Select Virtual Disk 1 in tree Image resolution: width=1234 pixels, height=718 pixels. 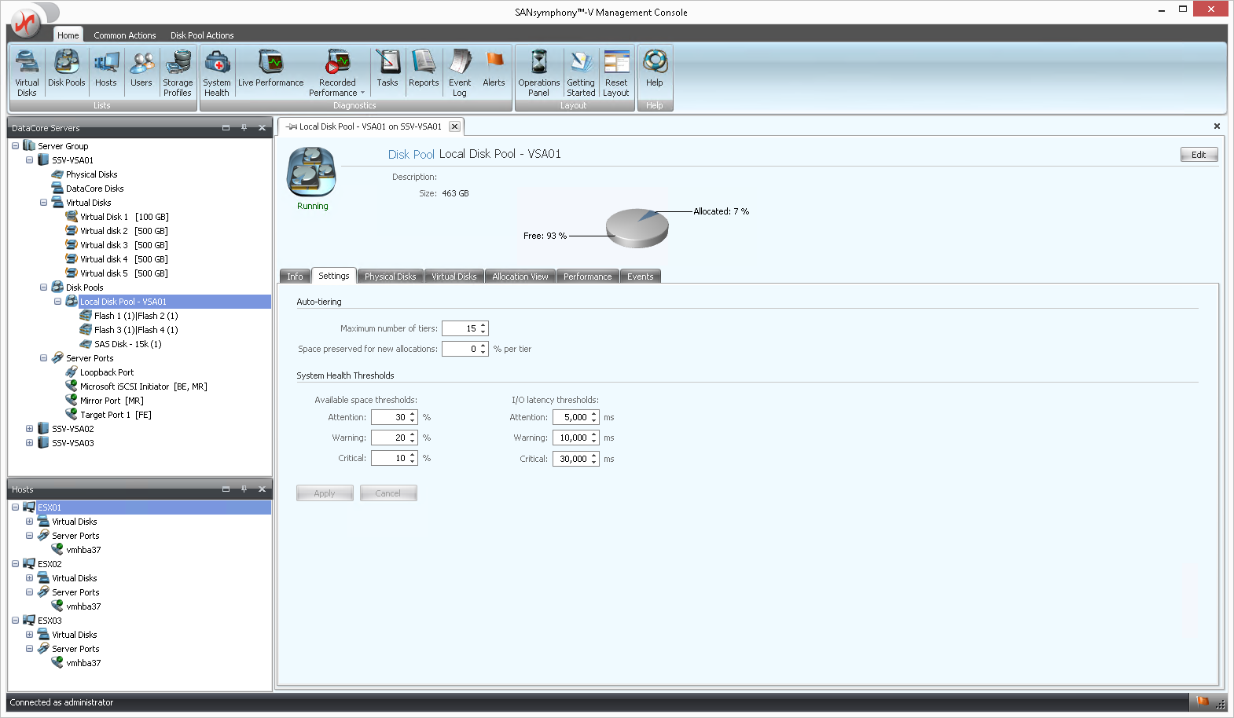104,217
